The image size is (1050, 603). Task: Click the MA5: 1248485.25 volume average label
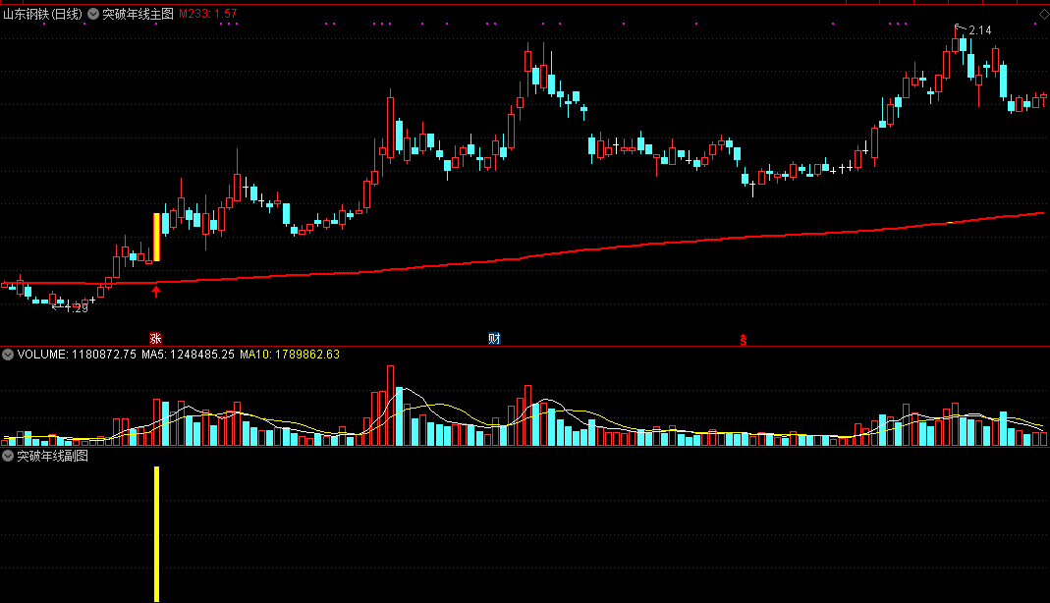[x=188, y=354]
